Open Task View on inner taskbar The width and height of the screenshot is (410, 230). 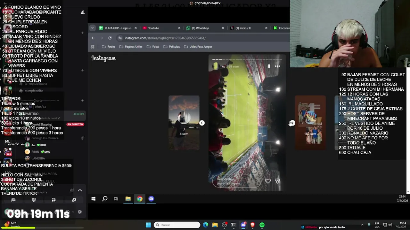(x=116, y=199)
